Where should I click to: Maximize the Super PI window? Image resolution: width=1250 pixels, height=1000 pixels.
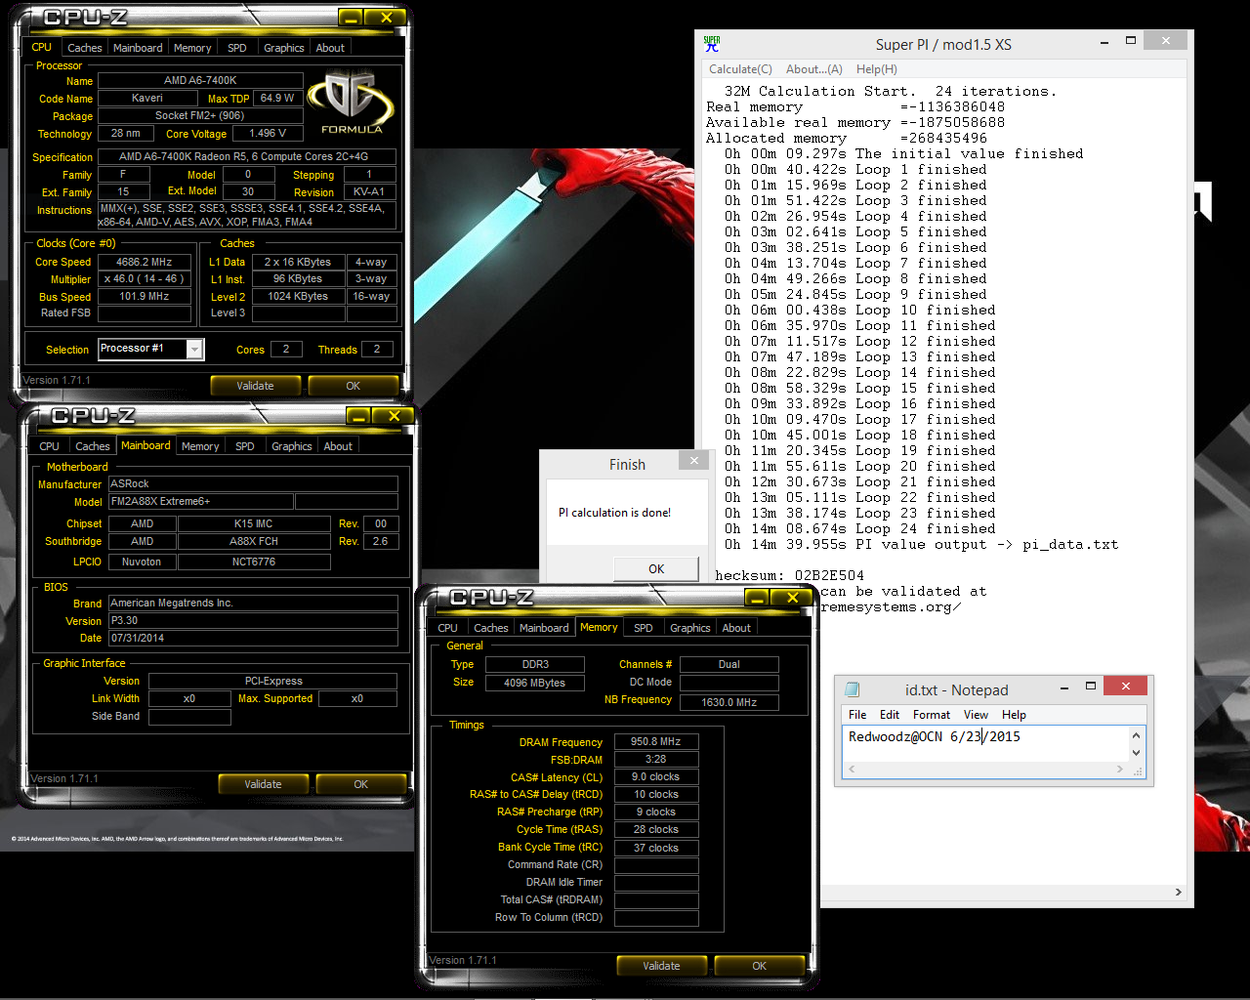[1131, 42]
